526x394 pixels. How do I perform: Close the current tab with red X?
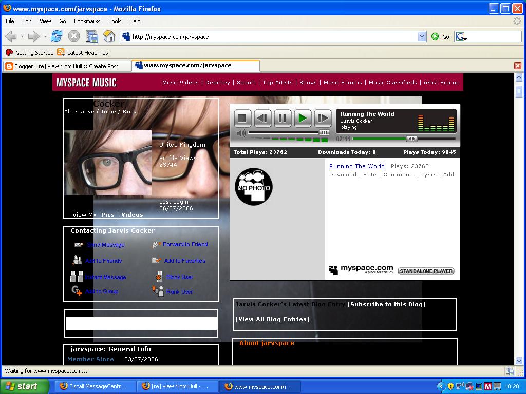518,66
